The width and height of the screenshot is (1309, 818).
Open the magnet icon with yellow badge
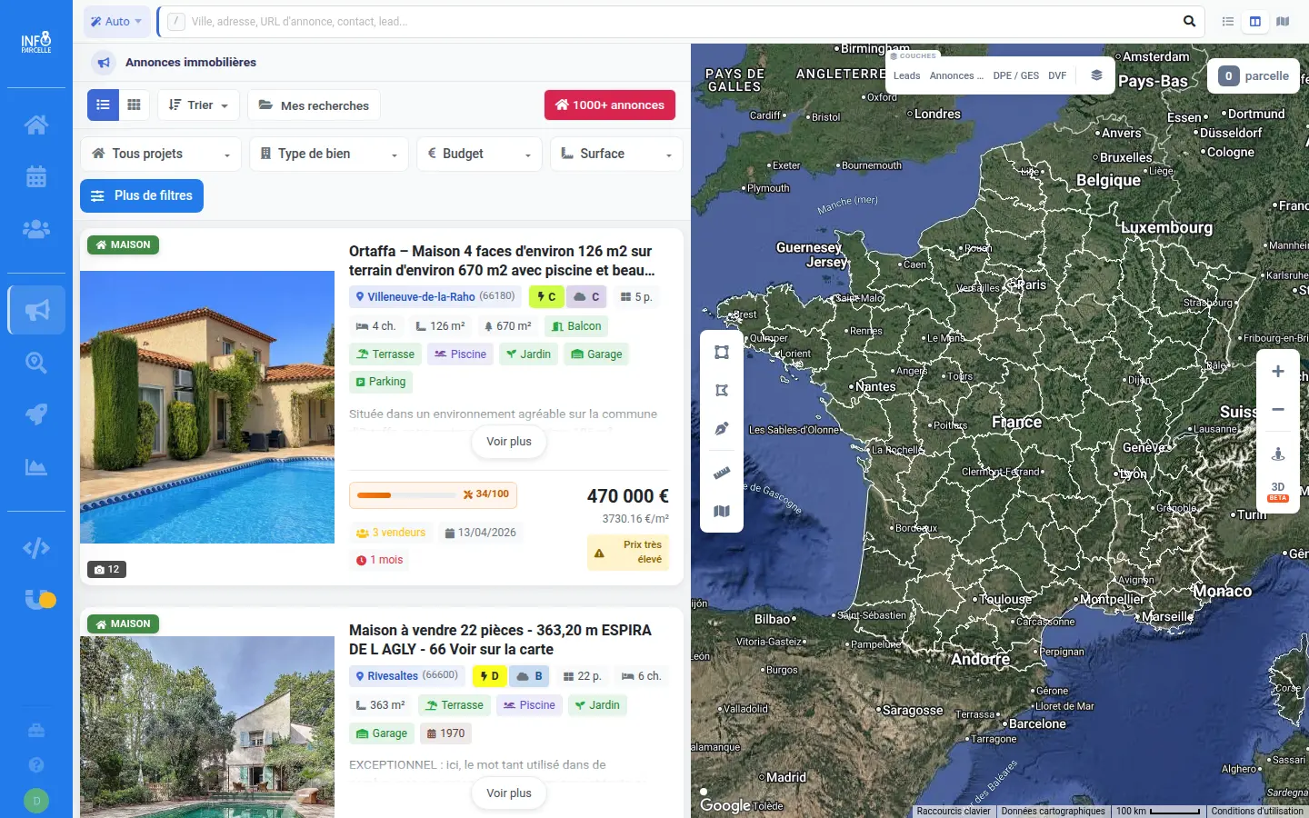pos(39,599)
